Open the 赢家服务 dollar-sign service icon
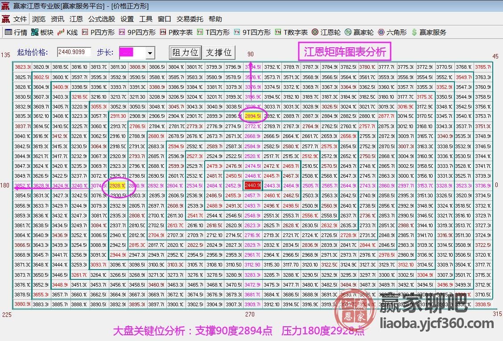This screenshot has width=503, height=341. coord(414,32)
